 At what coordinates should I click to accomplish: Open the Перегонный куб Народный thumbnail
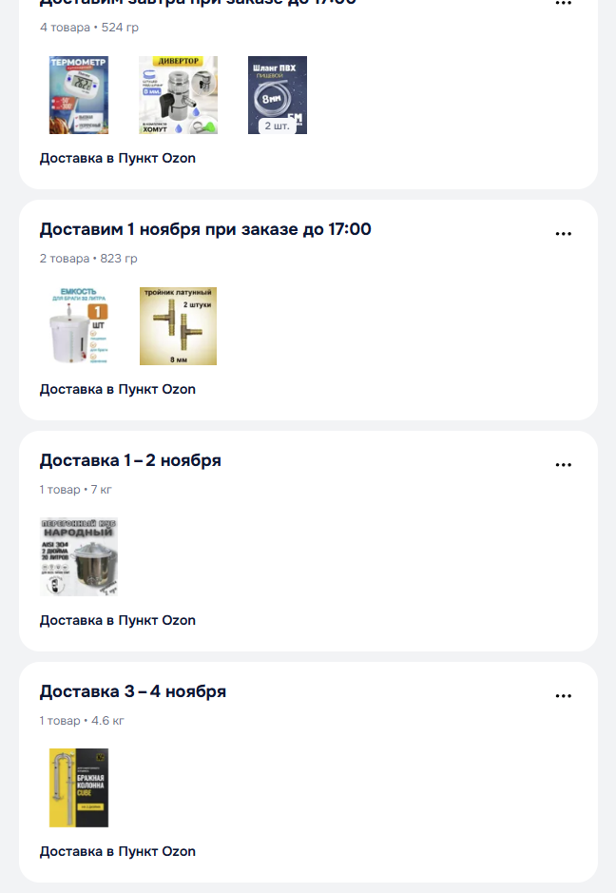pos(79,557)
